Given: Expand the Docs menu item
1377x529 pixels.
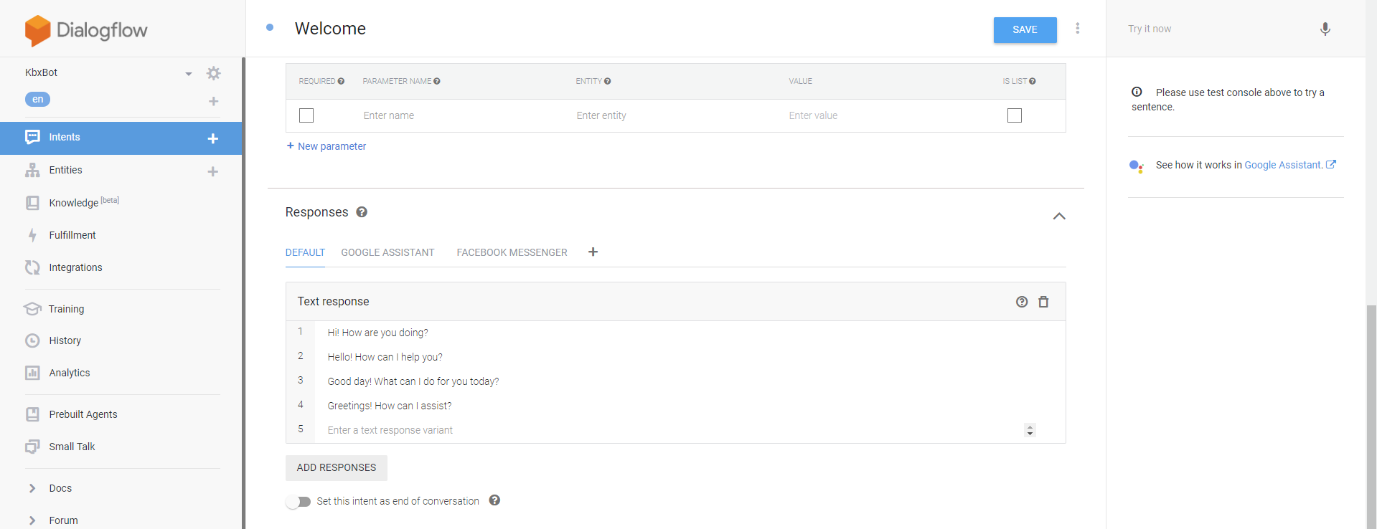Looking at the screenshot, I should (32, 488).
